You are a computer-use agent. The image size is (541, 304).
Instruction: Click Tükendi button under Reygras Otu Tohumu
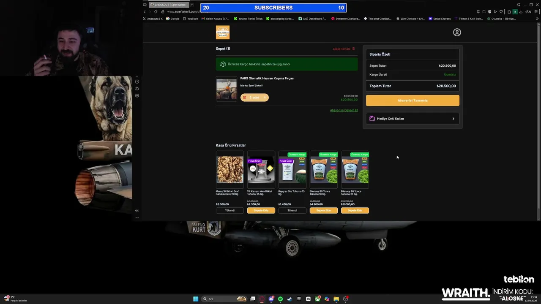[292, 210]
